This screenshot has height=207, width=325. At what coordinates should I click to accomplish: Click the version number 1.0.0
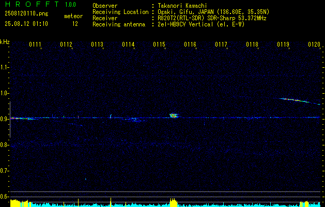70,4
